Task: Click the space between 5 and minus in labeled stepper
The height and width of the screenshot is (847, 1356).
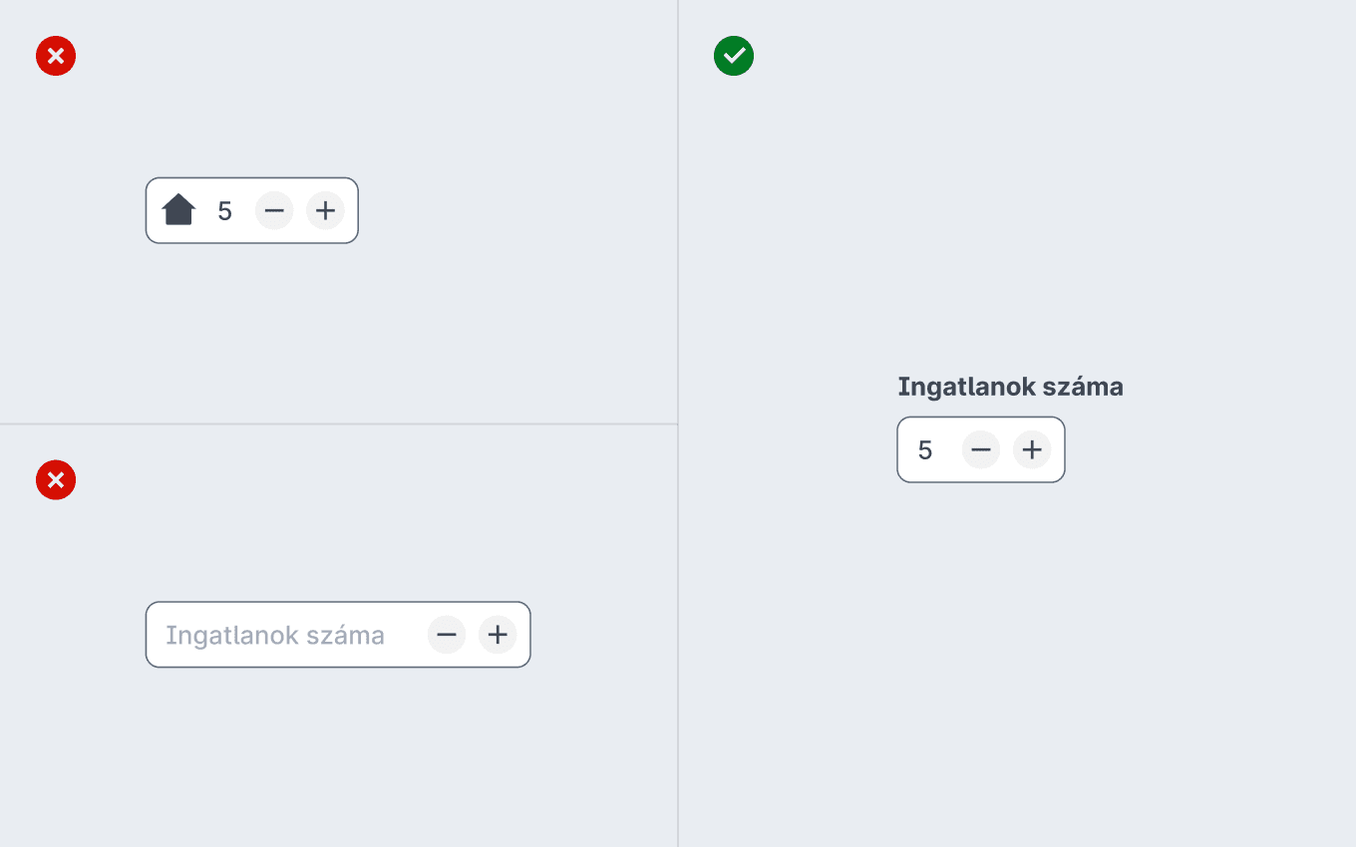Action: (948, 449)
